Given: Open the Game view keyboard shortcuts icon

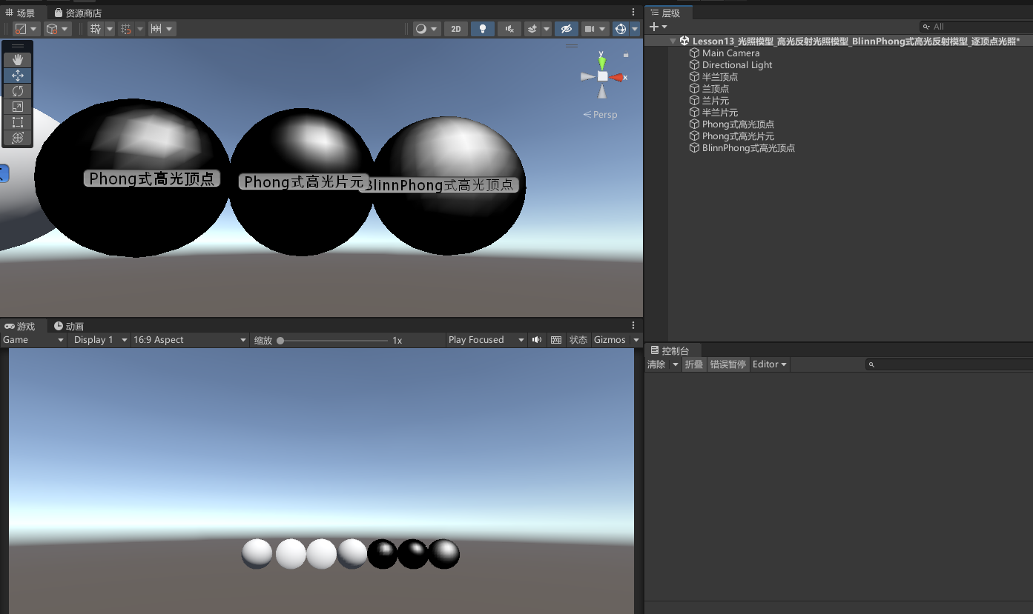Looking at the screenshot, I should coord(556,340).
